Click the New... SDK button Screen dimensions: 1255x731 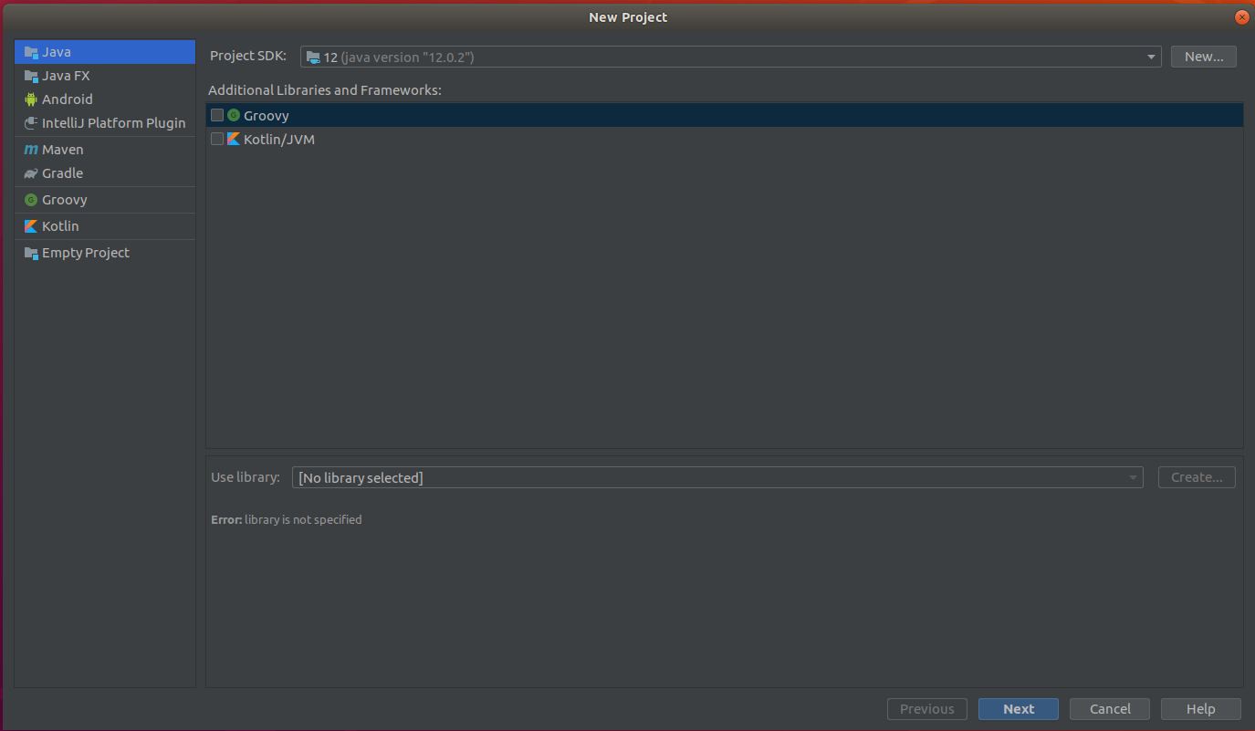1204,57
